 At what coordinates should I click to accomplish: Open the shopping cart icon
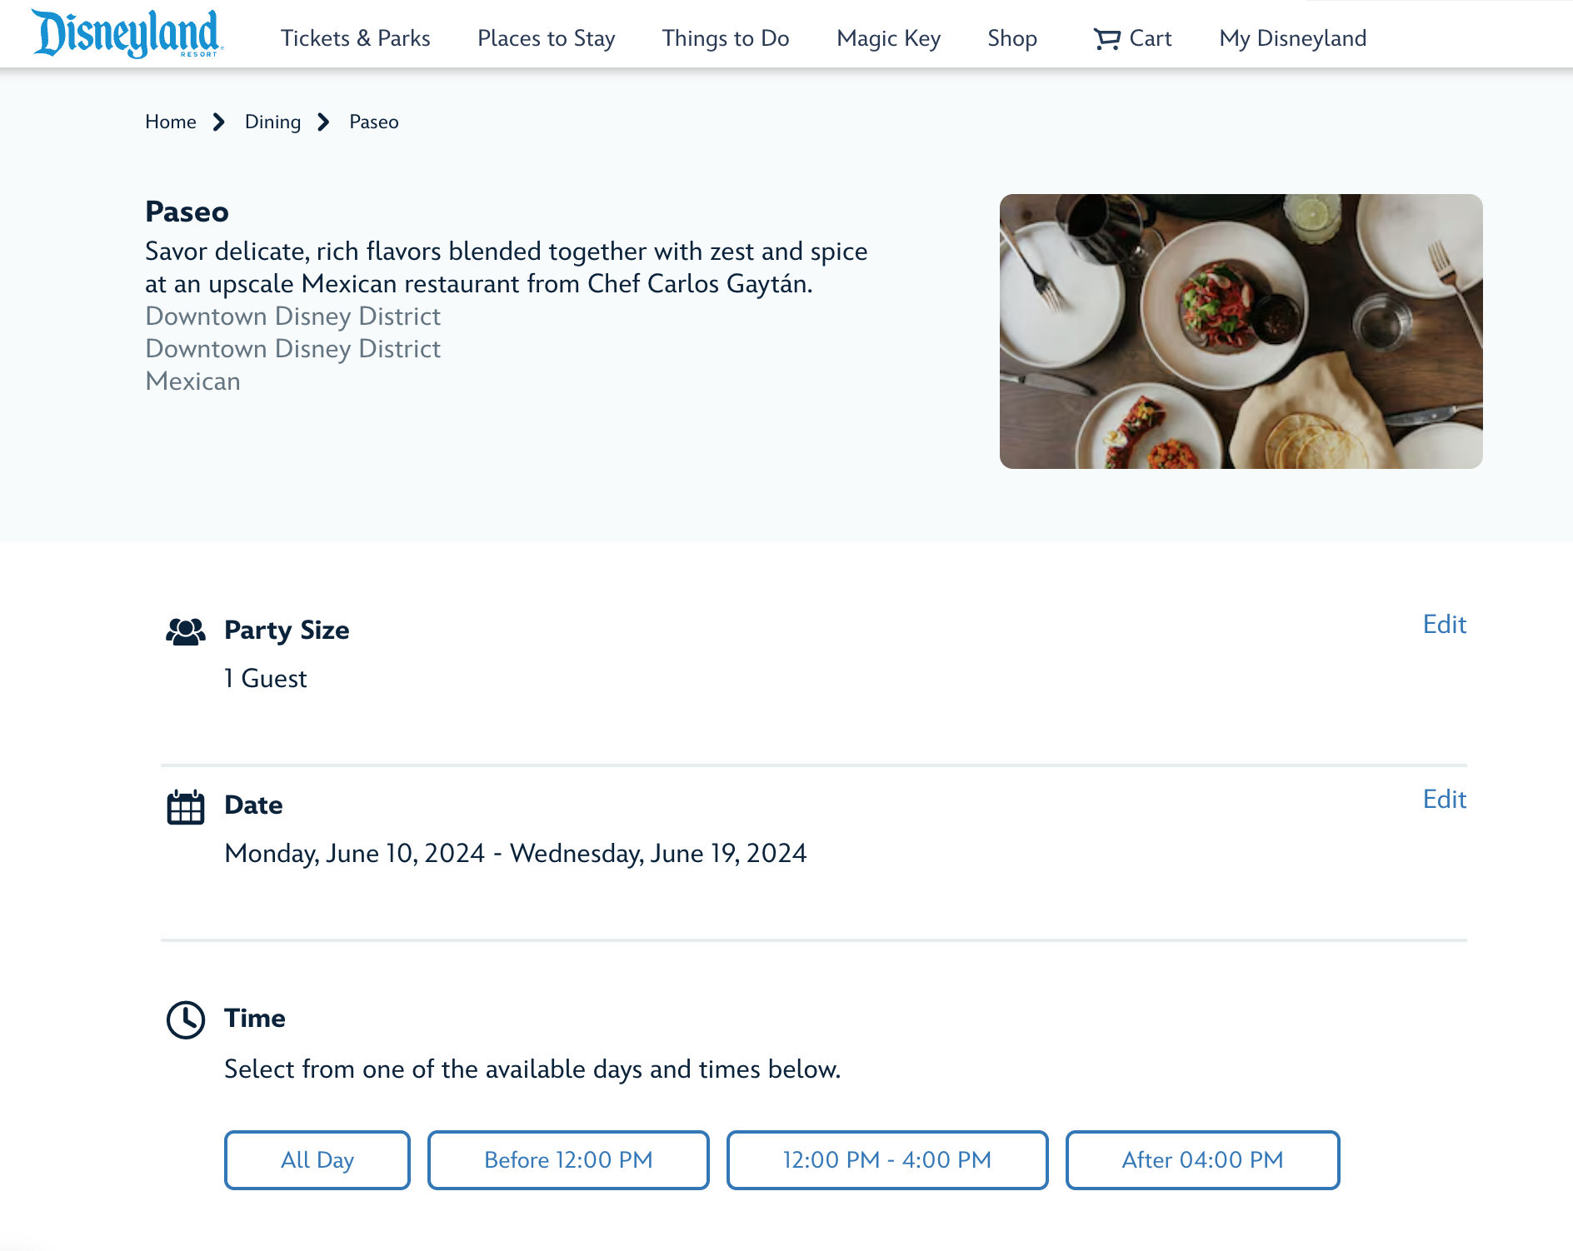click(1106, 38)
